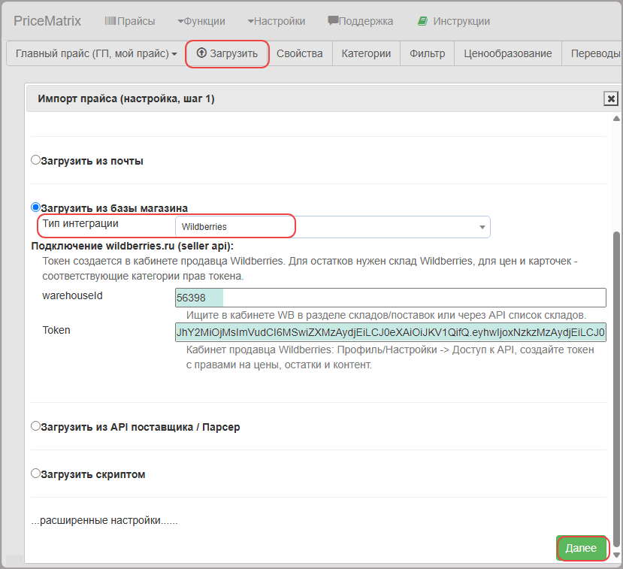The width and height of the screenshot is (623, 569).
Task: Click the Импорт прайса dialog title
Action: (x=126, y=98)
